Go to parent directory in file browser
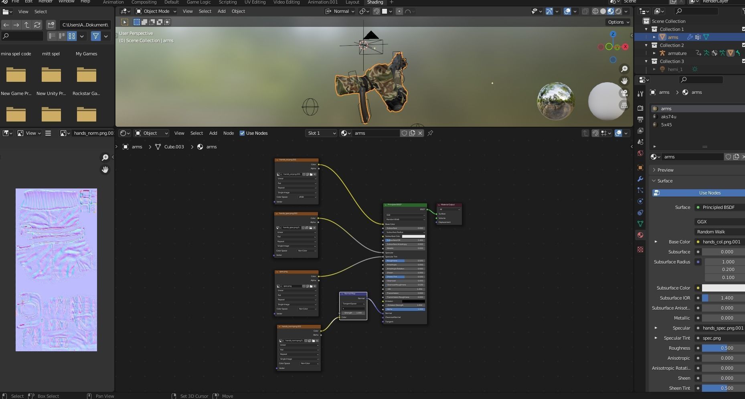Image resolution: width=745 pixels, height=399 pixels. click(x=27, y=25)
